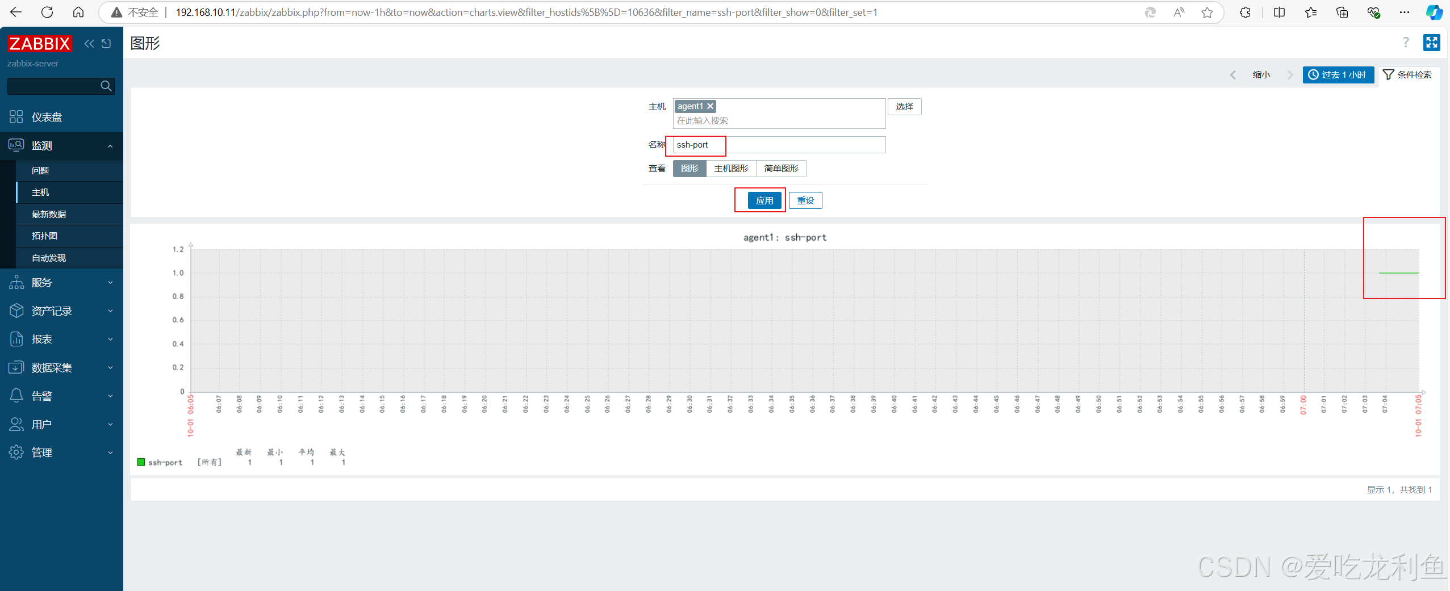The image size is (1450, 591).
Task: Expand the 用户 users section
Action: (61, 425)
